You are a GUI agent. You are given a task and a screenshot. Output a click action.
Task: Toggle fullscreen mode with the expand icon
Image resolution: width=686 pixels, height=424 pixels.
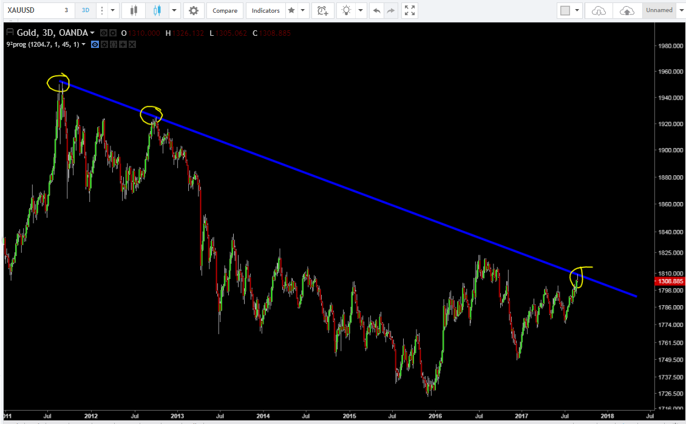coord(410,10)
